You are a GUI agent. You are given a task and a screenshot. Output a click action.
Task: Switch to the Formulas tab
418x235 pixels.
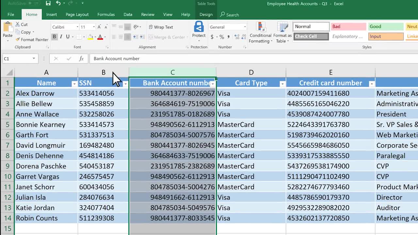(106, 14)
